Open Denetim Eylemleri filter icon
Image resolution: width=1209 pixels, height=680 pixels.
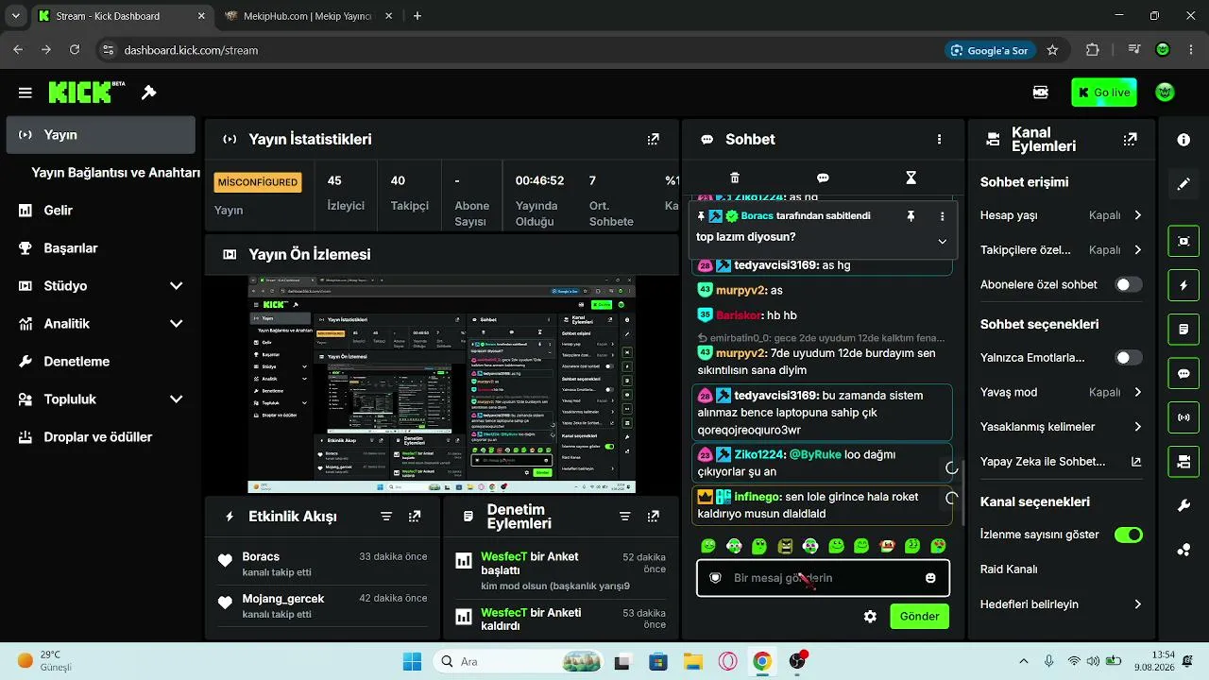[x=624, y=517]
